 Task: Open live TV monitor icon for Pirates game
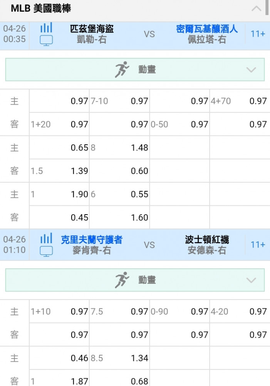(46, 41)
